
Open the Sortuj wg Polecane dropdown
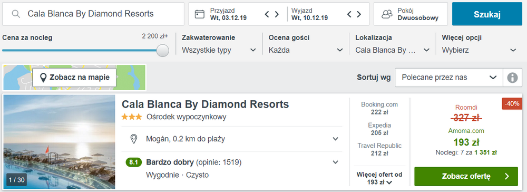click(x=449, y=78)
